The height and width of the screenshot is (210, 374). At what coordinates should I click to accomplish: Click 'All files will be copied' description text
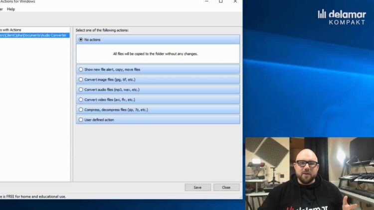(x=155, y=54)
